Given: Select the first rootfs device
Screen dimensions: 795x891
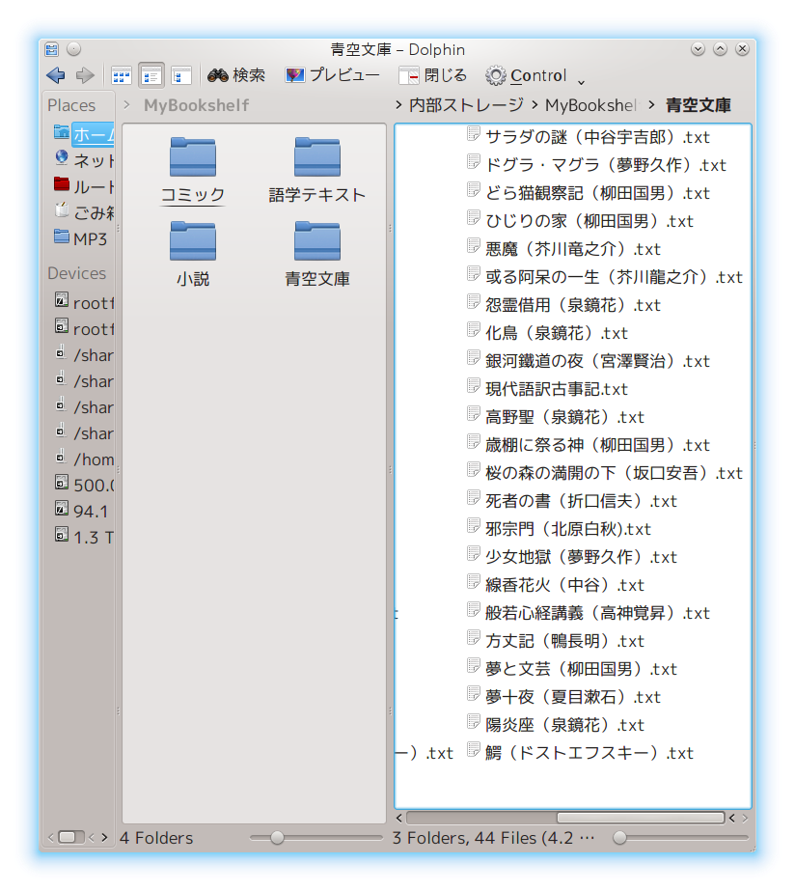Looking at the screenshot, I should click(x=84, y=302).
